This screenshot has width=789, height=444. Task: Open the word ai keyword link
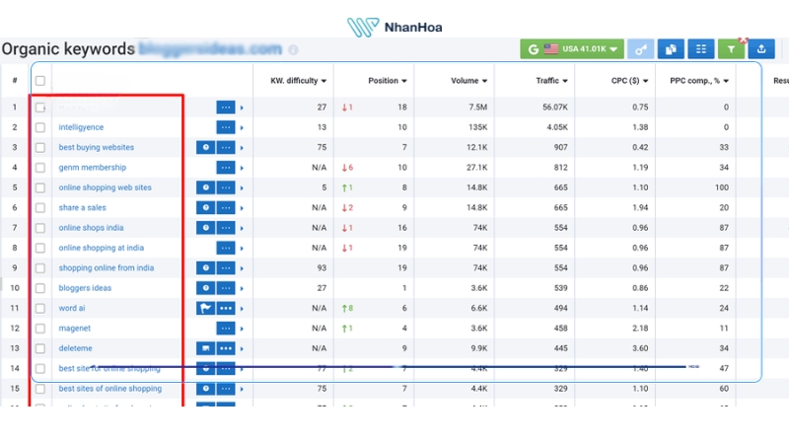tap(72, 308)
